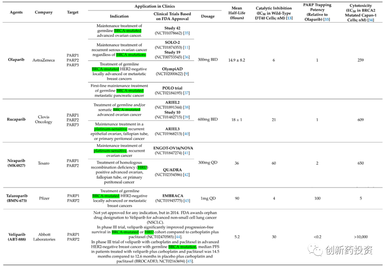The width and height of the screenshot is (385, 267).
Task: Click Niraparib's catalytic inhibition value '60'
Action: (x=274, y=163)
